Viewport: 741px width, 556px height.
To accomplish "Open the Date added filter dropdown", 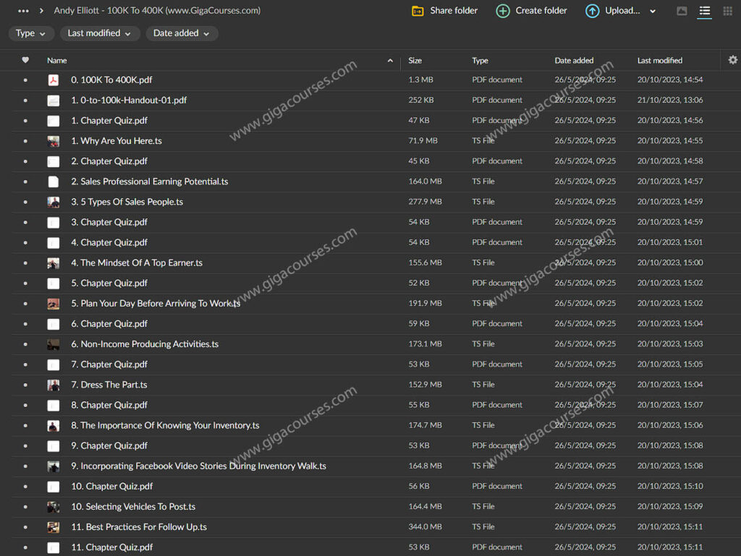I will click(181, 33).
